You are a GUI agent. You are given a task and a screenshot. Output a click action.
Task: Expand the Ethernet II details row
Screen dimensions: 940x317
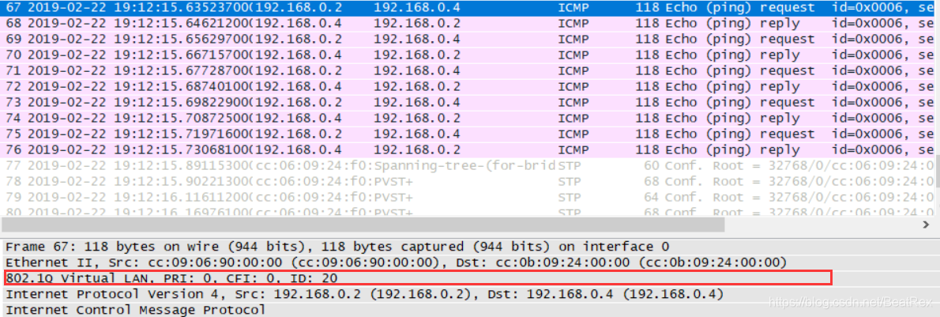470,262
